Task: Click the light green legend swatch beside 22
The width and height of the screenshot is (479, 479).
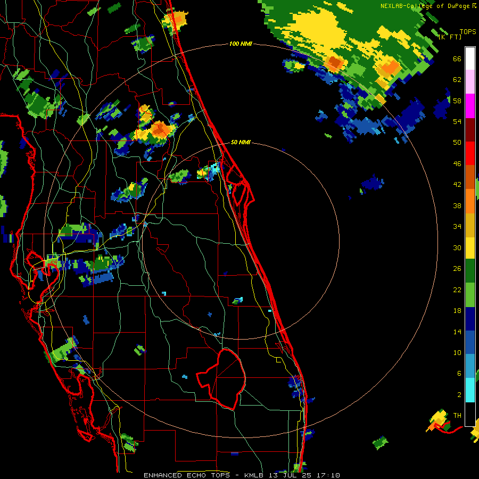Action: [x=470, y=295]
